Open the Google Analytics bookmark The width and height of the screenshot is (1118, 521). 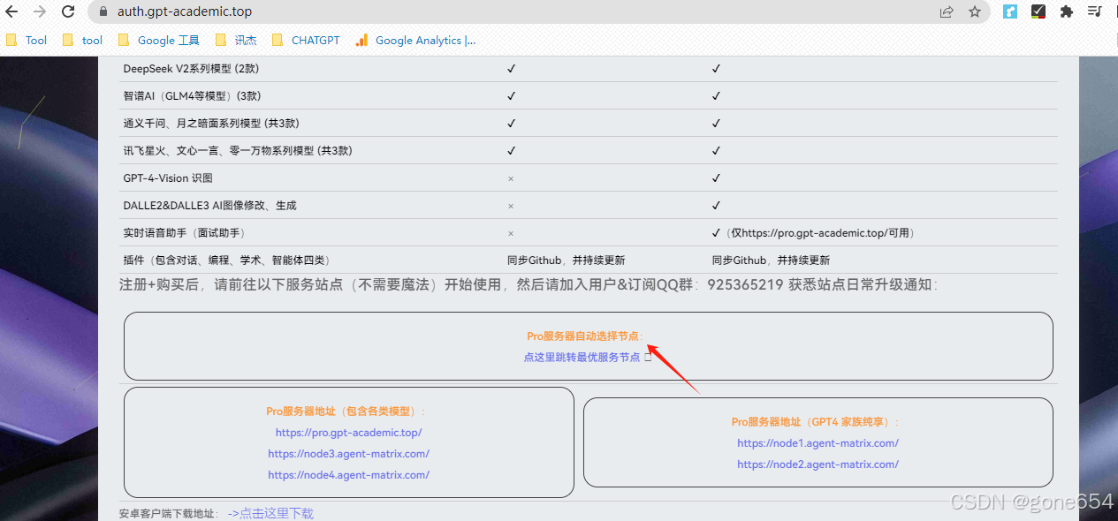414,40
